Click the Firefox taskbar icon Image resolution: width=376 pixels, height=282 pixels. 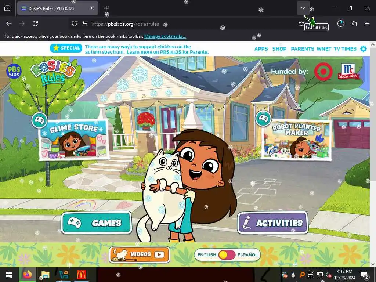27,275
